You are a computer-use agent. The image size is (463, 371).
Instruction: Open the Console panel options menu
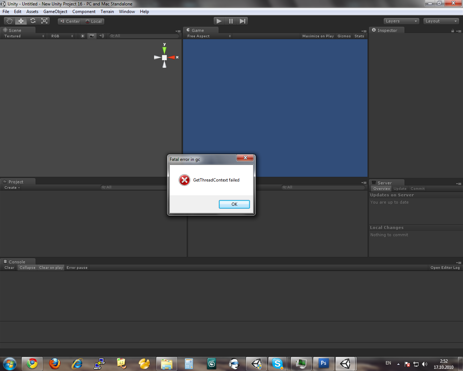pos(459,262)
